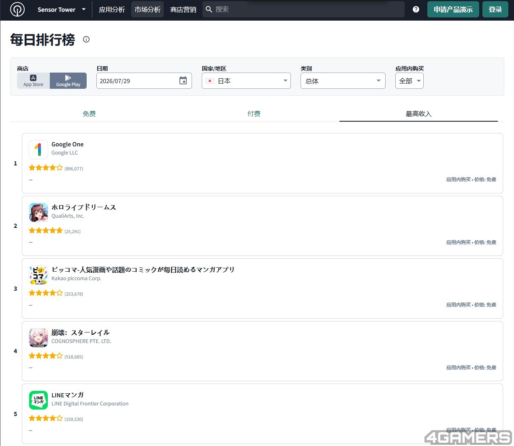The width and height of the screenshot is (514, 446).
Task: Click Google One star rating
Action: point(46,168)
